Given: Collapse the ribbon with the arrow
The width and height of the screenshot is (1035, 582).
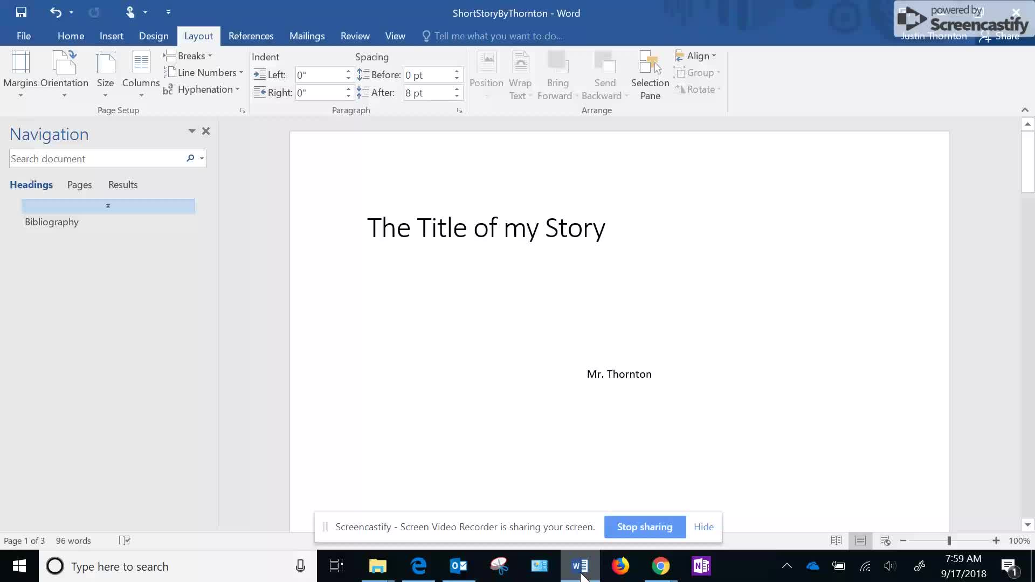Looking at the screenshot, I should pos(1025,110).
